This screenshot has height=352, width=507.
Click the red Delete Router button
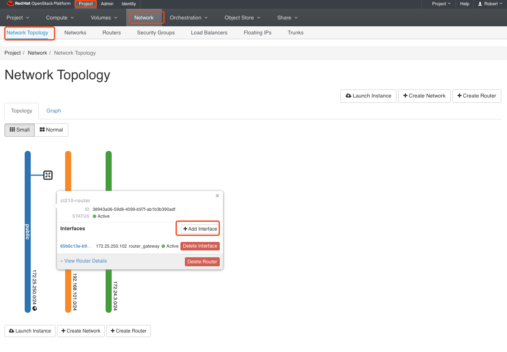[x=202, y=262]
